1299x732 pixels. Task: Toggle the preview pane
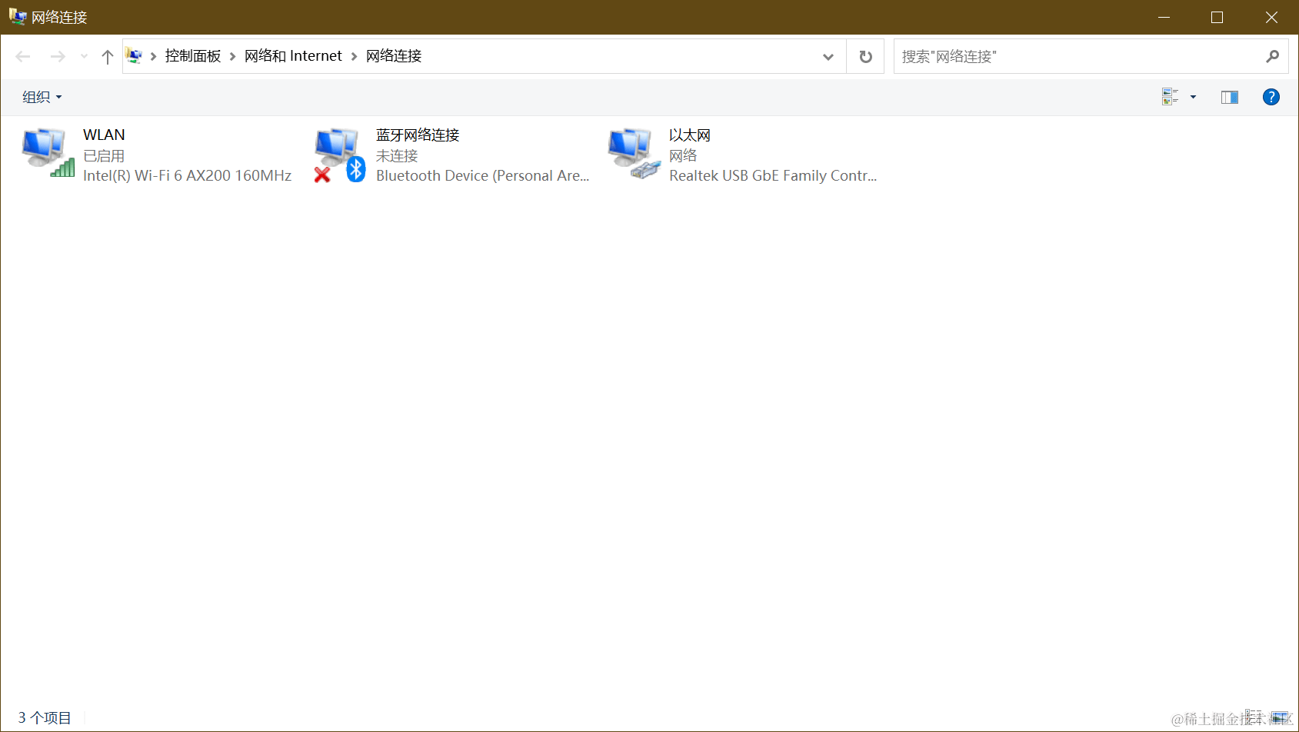click(1230, 97)
